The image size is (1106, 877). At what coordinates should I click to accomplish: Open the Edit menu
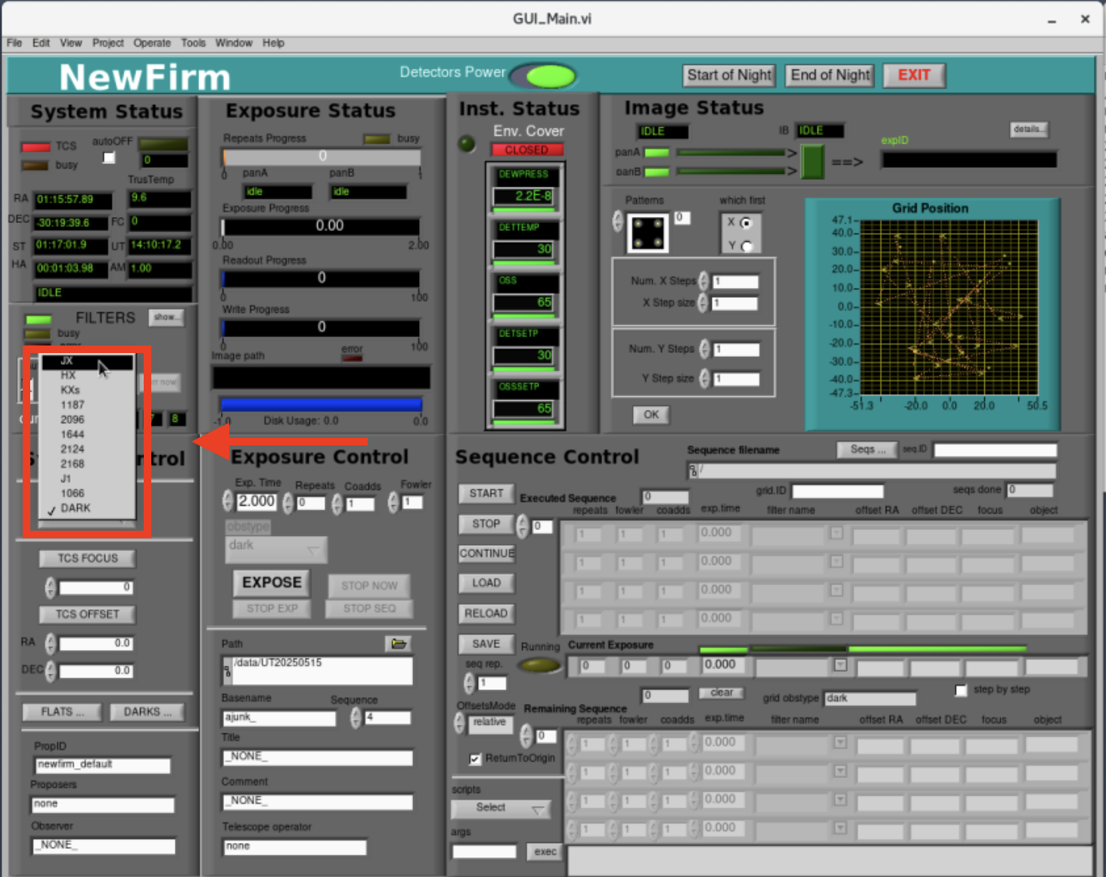(x=41, y=43)
